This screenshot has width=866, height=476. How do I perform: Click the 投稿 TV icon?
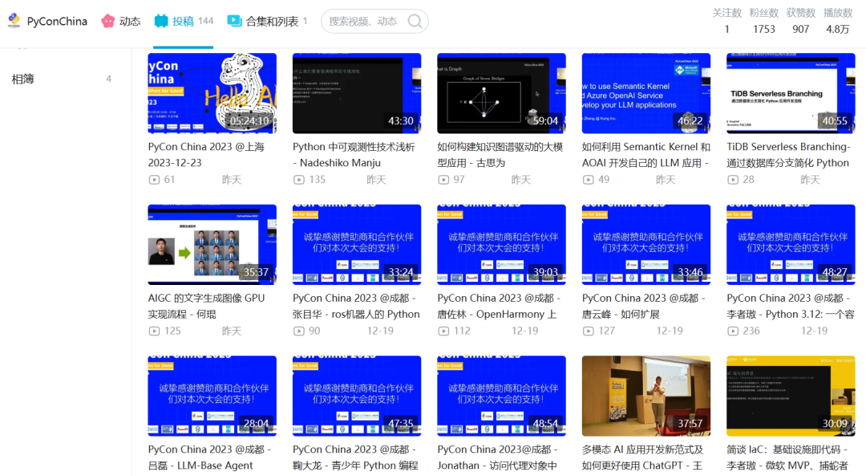(x=160, y=21)
